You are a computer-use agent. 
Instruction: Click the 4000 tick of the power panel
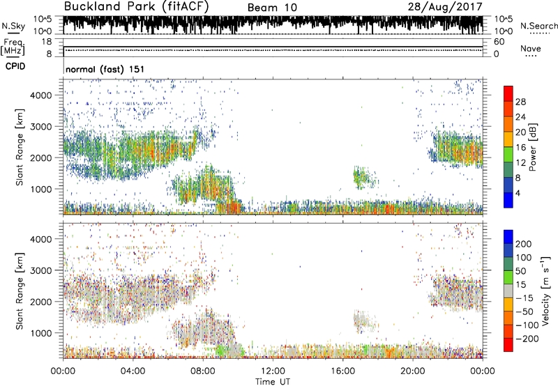click(x=41, y=95)
